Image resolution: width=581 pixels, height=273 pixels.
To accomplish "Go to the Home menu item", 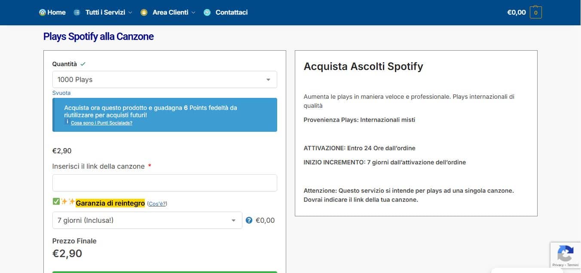I will 56,12.
